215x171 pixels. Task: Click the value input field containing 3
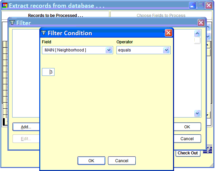click(48, 72)
